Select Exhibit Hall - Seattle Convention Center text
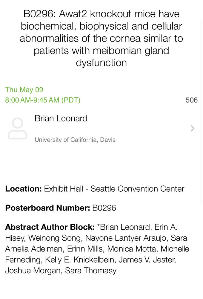This screenshot has width=203, height=299. point(114,189)
